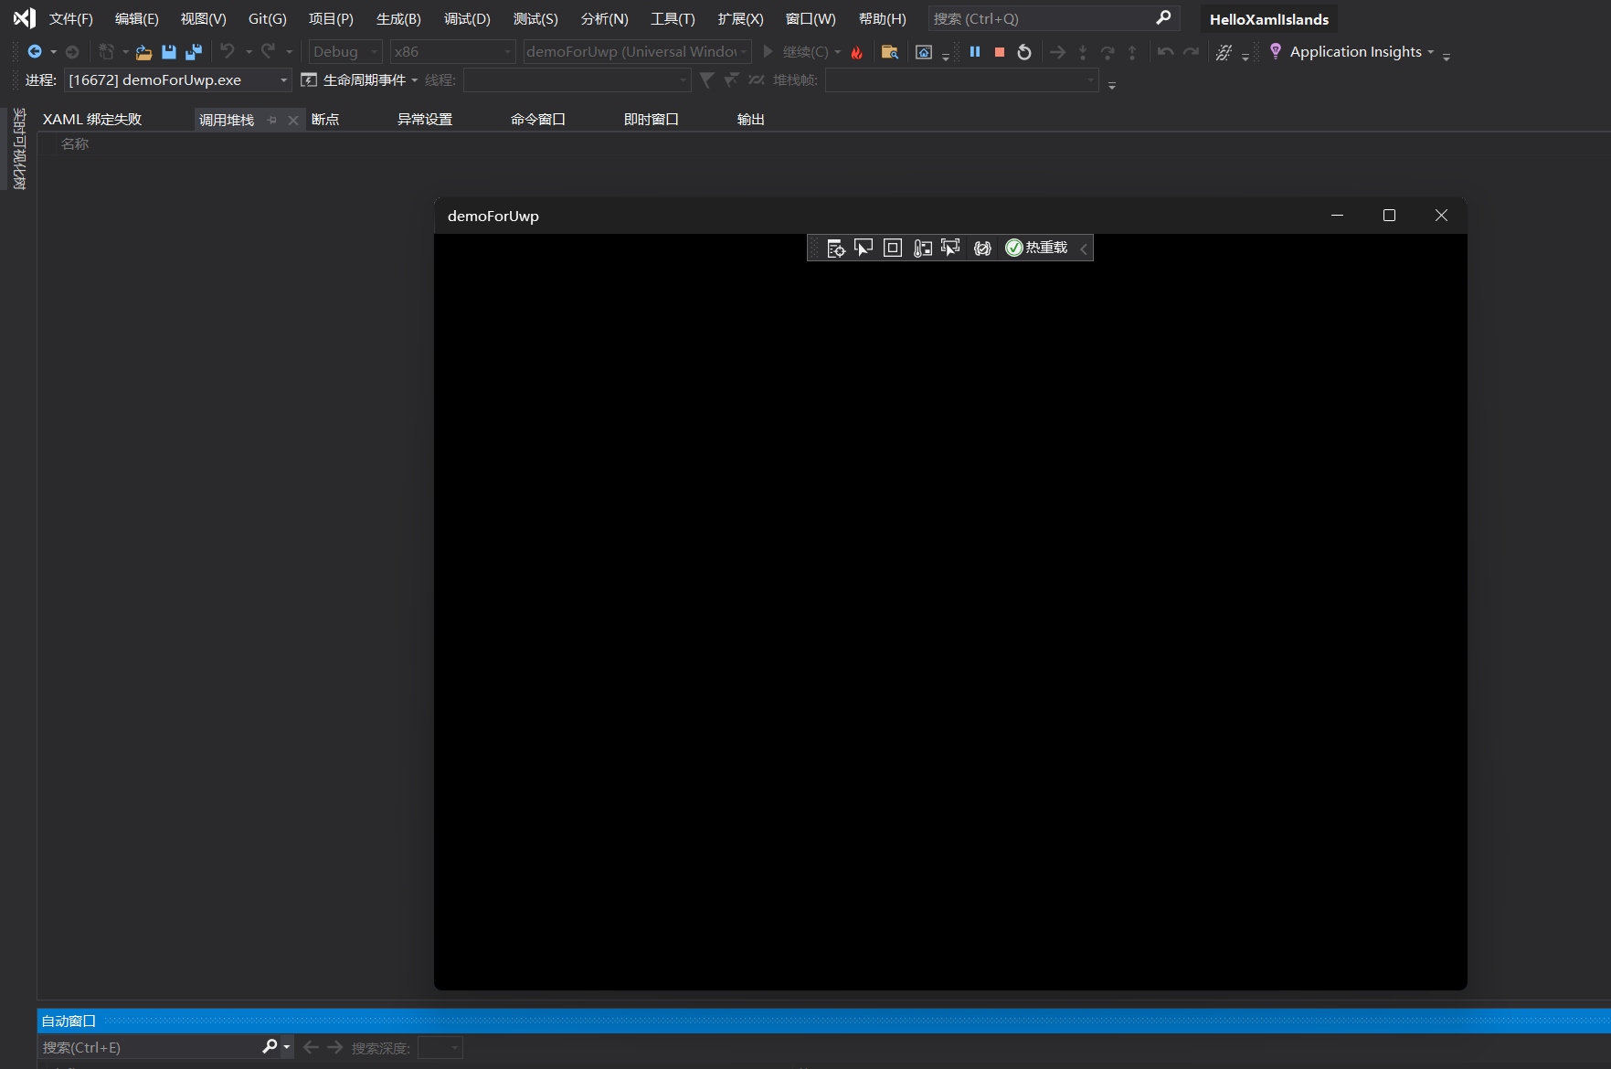1611x1069 pixels.
Task: Click the Save floppy-disk icon
Action: tap(168, 52)
